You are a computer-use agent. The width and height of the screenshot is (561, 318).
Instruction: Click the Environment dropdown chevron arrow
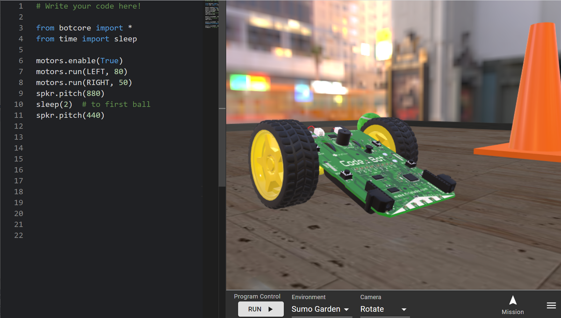tap(346, 310)
